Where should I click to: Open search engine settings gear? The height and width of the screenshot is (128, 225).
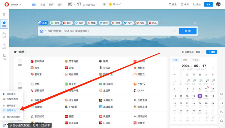(x=195, y=23)
